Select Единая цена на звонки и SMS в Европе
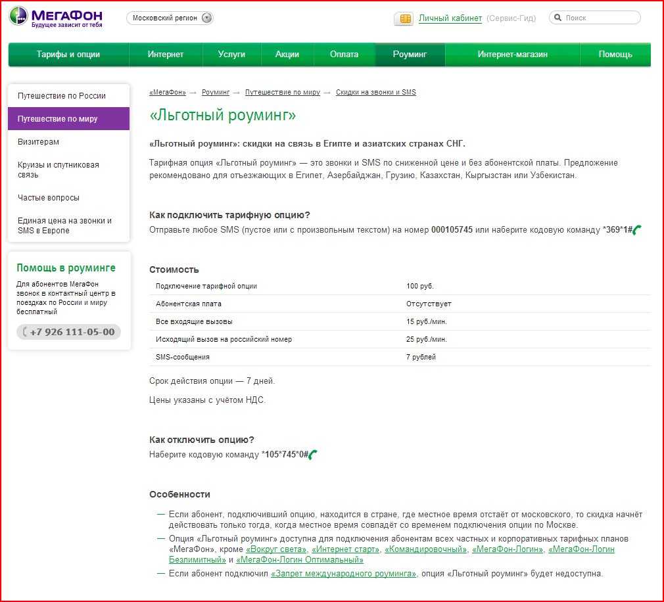 (x=68, y=225)
